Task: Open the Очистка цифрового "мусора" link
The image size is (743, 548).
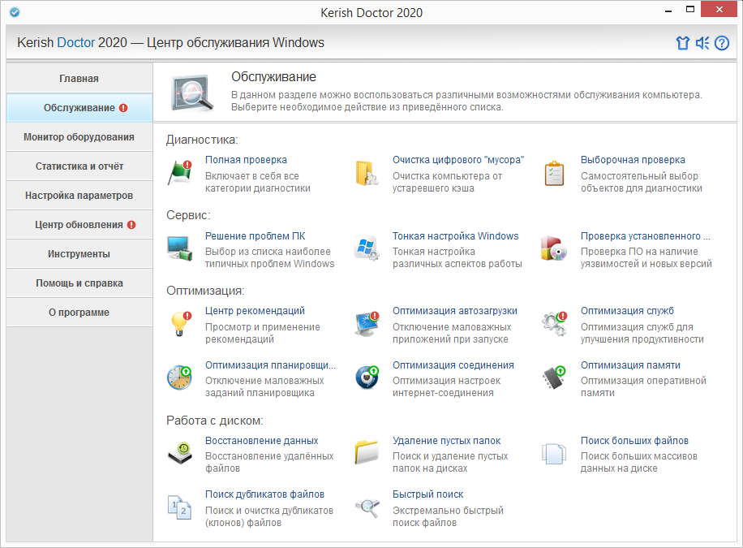Action: tap(457, 160)
